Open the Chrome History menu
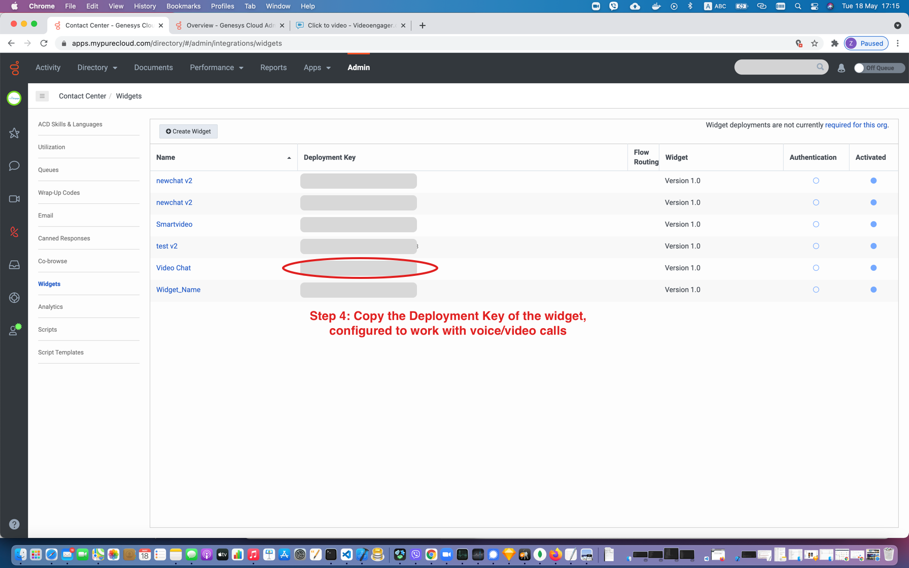 [x=145, y=6]
